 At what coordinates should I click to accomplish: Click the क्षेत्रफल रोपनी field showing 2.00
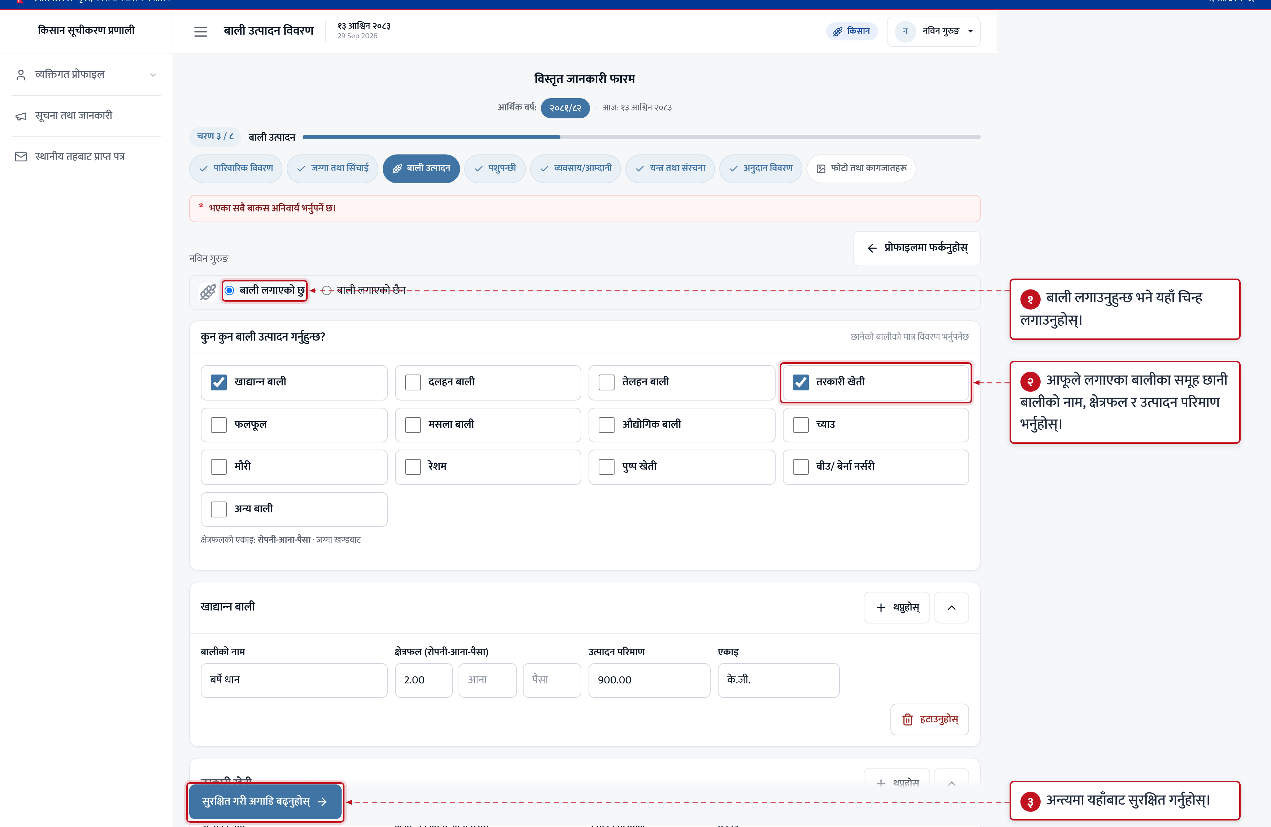[x=424, y=680]
